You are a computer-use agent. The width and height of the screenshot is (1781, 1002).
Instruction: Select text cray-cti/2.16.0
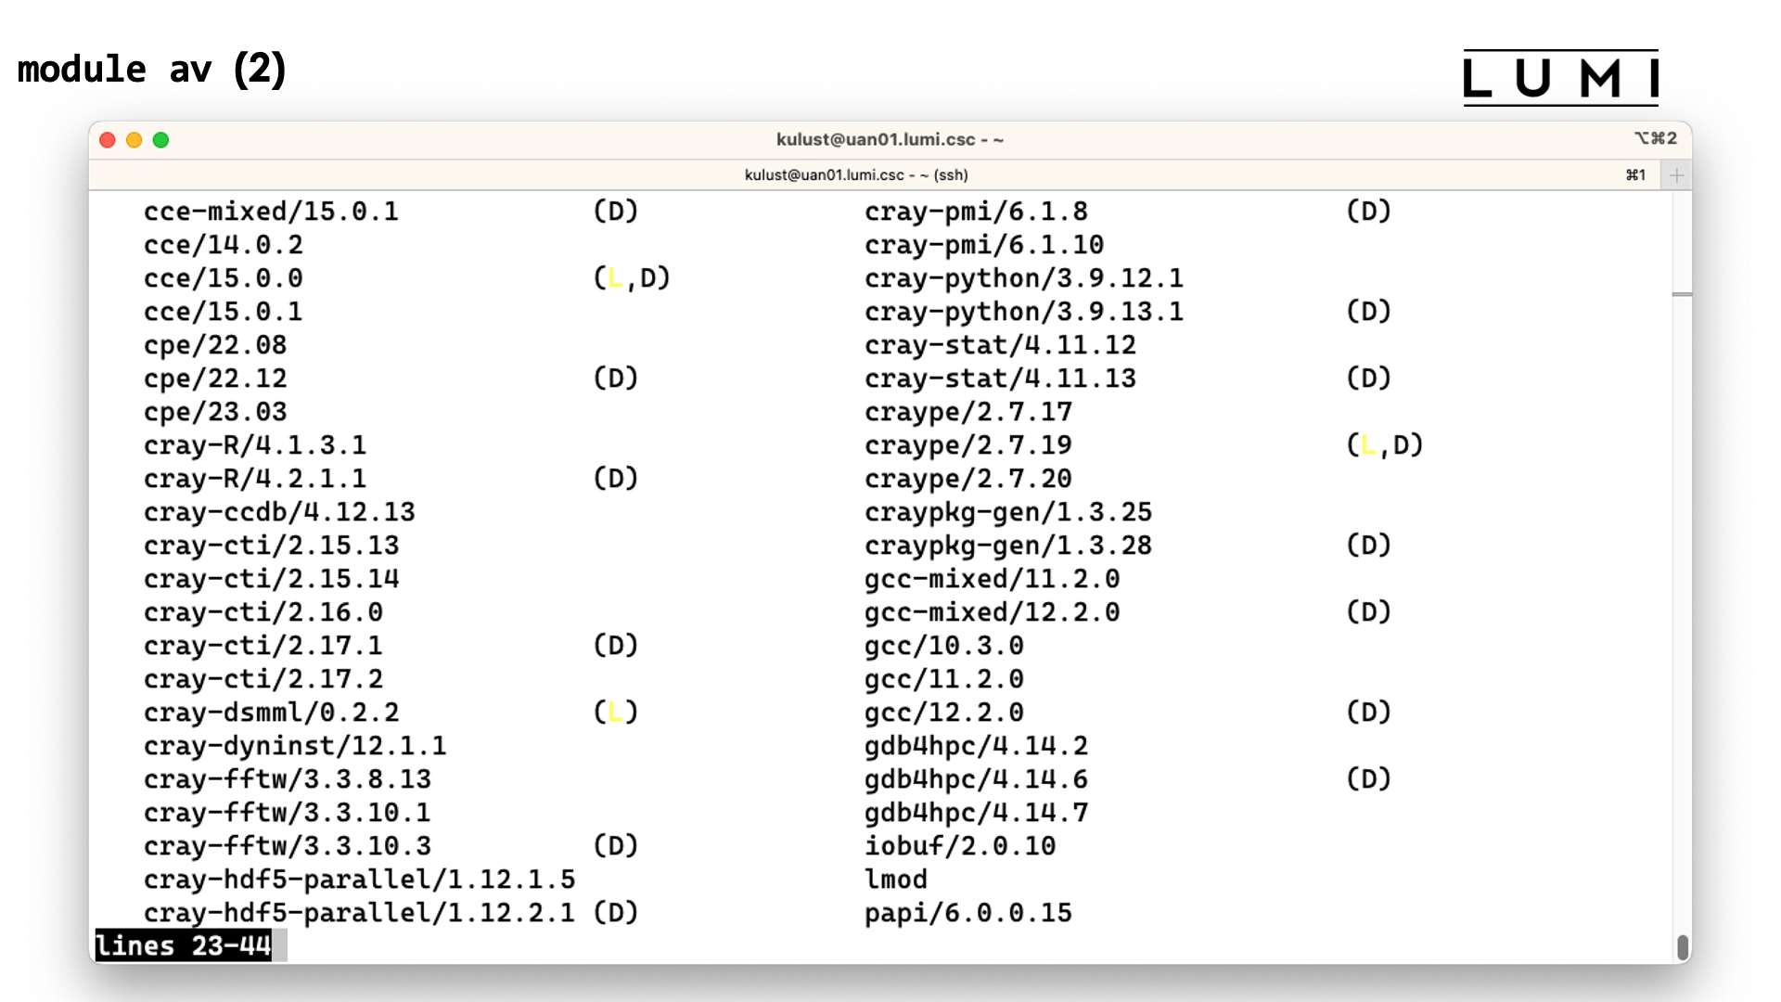click(x=263, y=612)
